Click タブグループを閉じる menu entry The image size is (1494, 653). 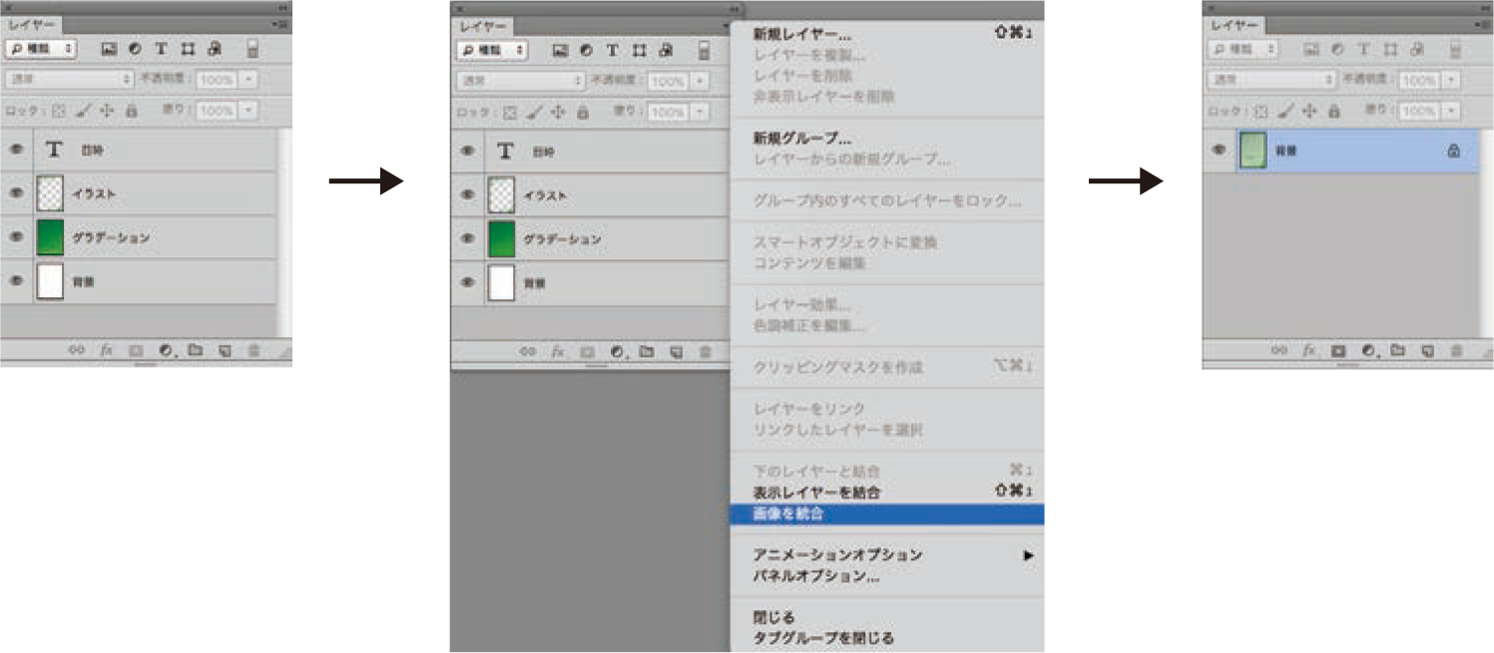[x=823, y=638]
